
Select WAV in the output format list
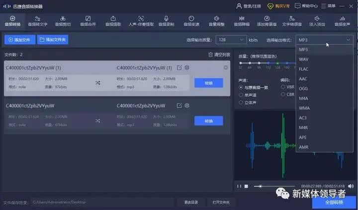[x=304, y=59]
